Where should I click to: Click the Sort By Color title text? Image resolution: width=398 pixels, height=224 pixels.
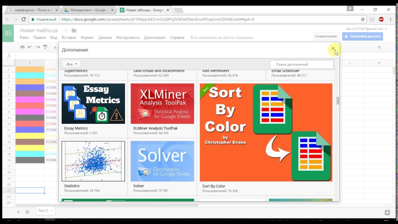point(214,186)
